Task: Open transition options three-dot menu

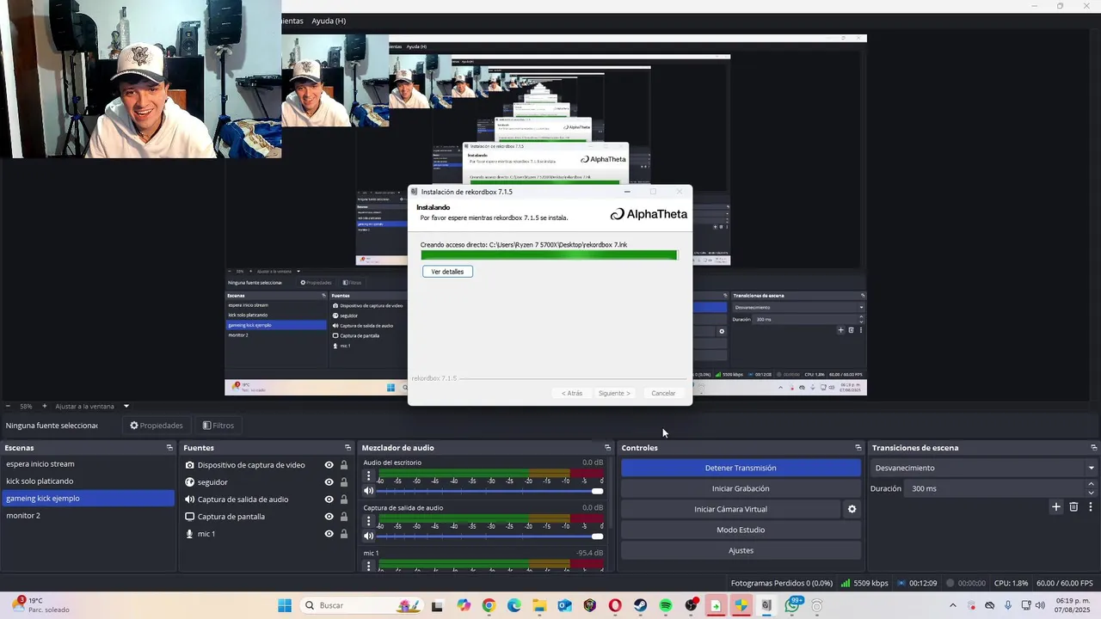Action: pos(1091,507)
